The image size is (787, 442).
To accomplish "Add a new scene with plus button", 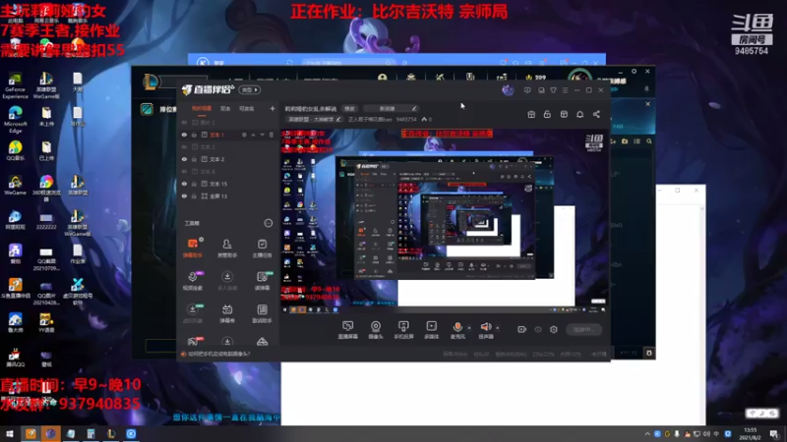I will [272, 108].
